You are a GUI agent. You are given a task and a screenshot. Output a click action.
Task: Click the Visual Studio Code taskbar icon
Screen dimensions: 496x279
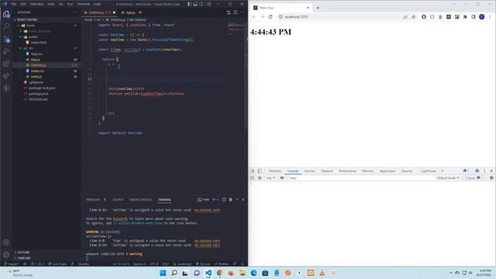point(208,273)
